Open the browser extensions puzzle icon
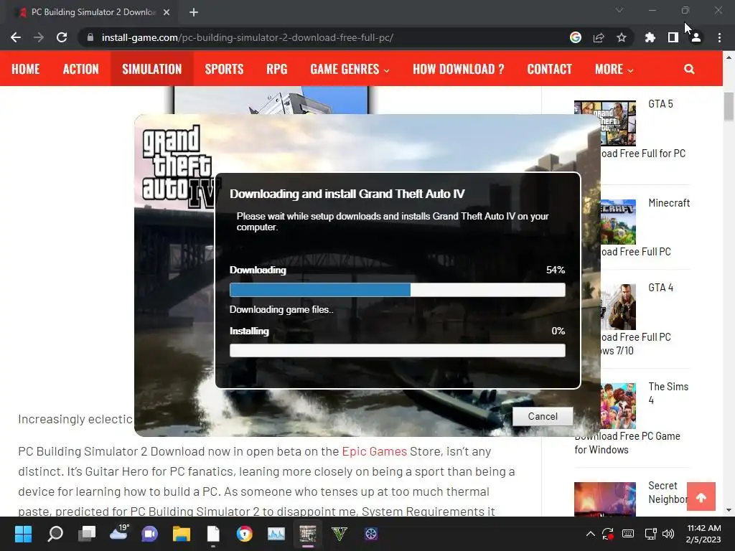735x551 pixels. point(650,37)
